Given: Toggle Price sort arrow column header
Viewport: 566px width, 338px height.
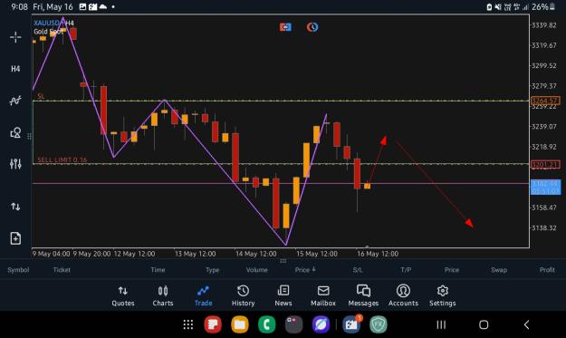Looking at the screenshot, I should 305,270.
